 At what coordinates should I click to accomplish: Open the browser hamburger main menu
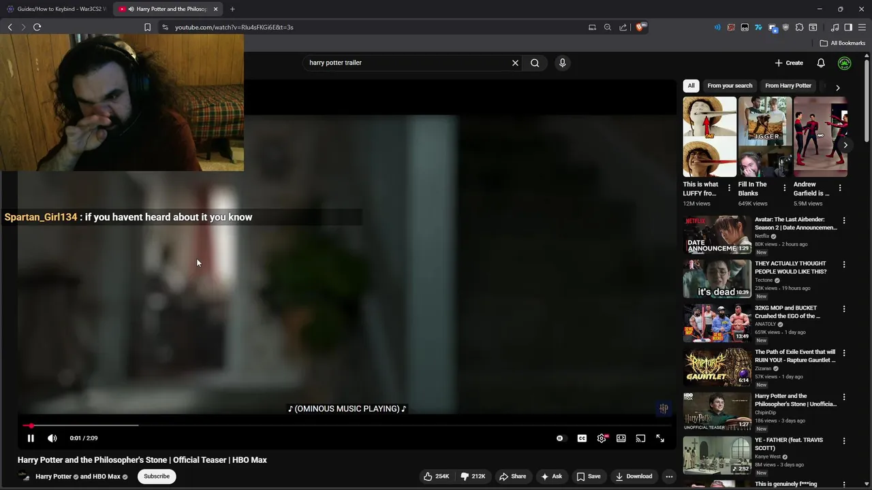tap(862, 27)
